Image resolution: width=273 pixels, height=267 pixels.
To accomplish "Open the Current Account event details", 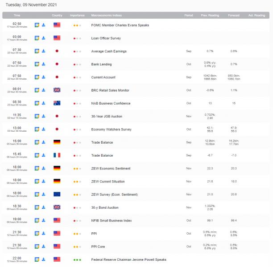I will (x=103, y=77).
